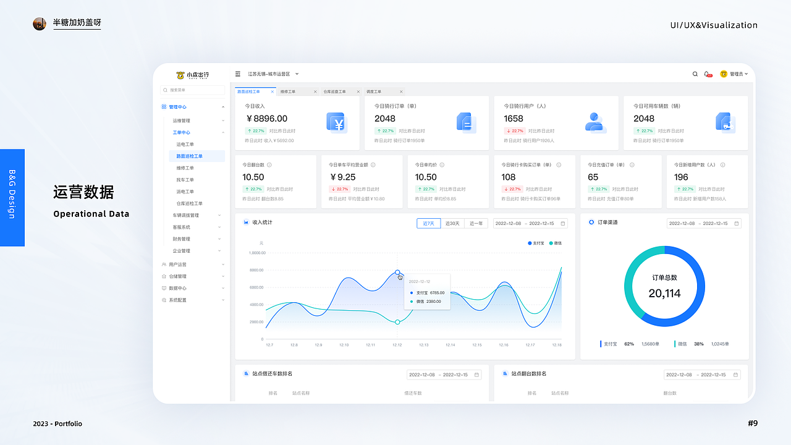Close the 路面巡检工单 tab
Screen dimensions: 791x445
pyautogui.click(x=272, y=91)
